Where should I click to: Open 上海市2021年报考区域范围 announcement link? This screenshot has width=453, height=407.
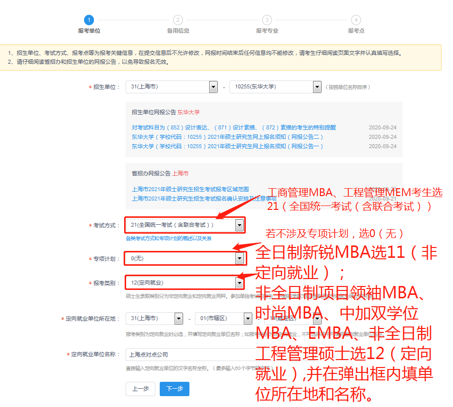[190, 189]
